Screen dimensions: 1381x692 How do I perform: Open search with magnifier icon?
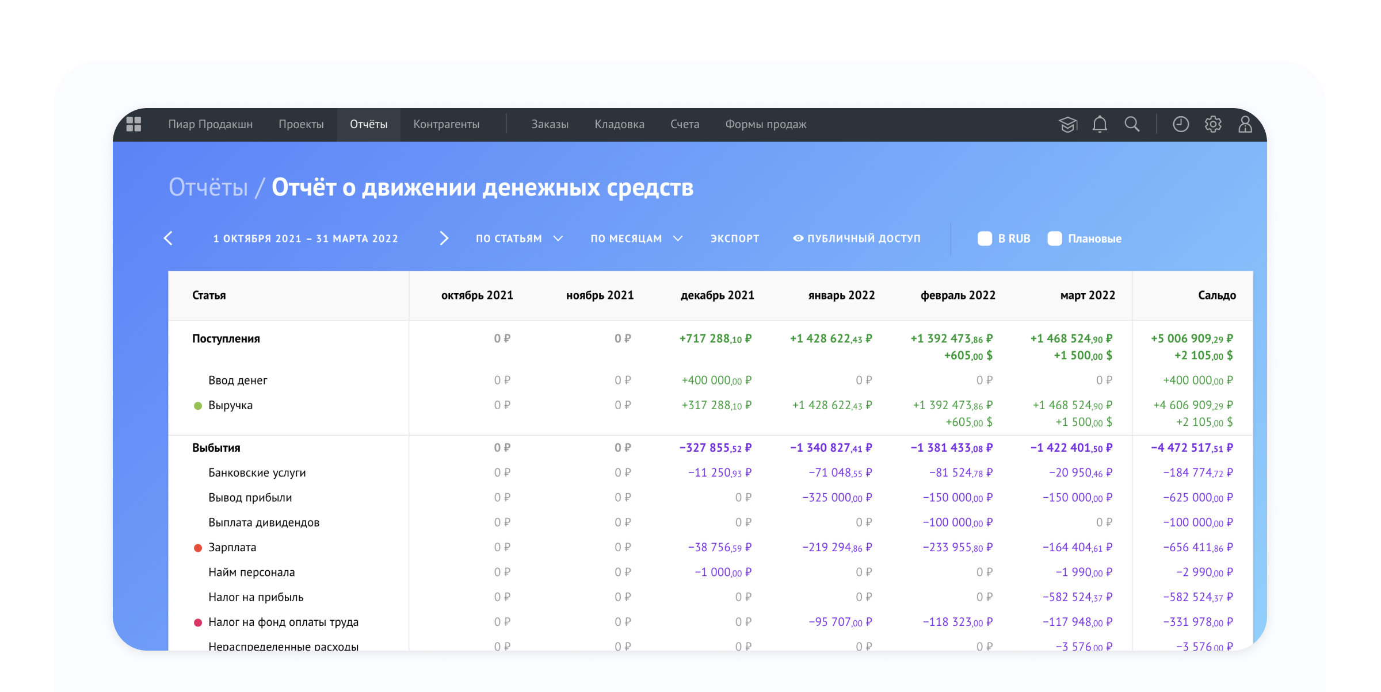(1132, 124)
